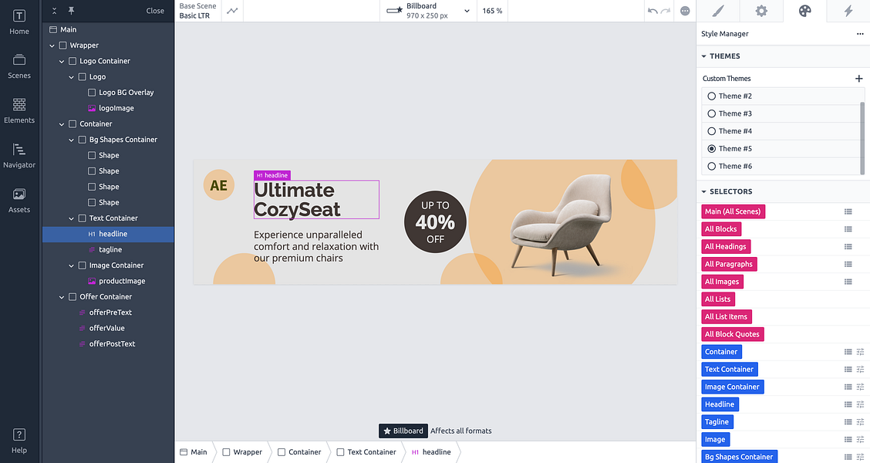Click the undo arrow icon

(652, 11)
